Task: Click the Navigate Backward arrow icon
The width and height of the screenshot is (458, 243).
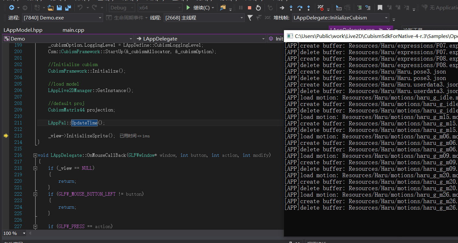Action: [x=12, y=7]
